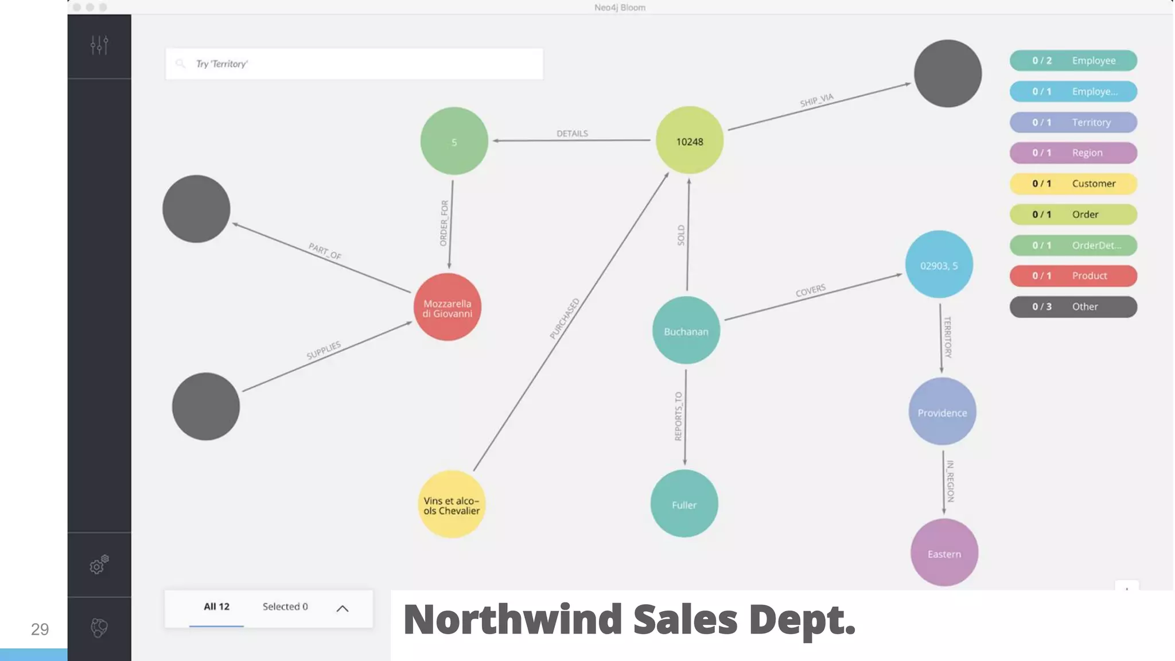This screenshot has width=1175, height=661.
Task: Expand the card list chevron
Action: (x=343, y=609)
